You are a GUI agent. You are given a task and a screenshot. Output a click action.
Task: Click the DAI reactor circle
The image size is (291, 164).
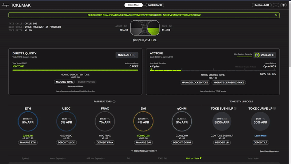coord(143,121)
